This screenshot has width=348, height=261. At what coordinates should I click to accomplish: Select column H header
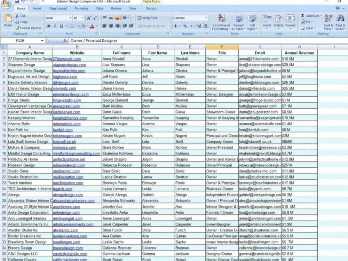click(x=299, y=47)
